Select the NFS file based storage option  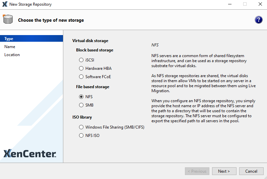tap(86, 97)
